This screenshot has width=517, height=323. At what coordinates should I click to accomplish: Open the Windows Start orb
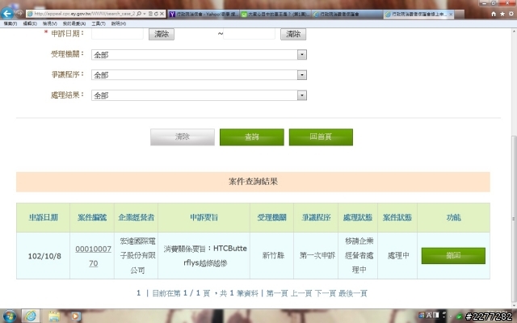pos(9,316)
